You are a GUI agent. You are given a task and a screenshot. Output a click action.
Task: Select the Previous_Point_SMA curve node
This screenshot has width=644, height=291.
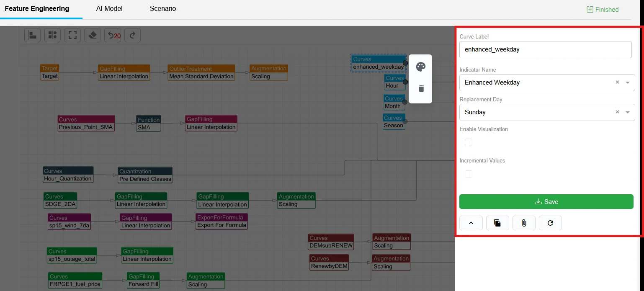[x=86, y=123]
